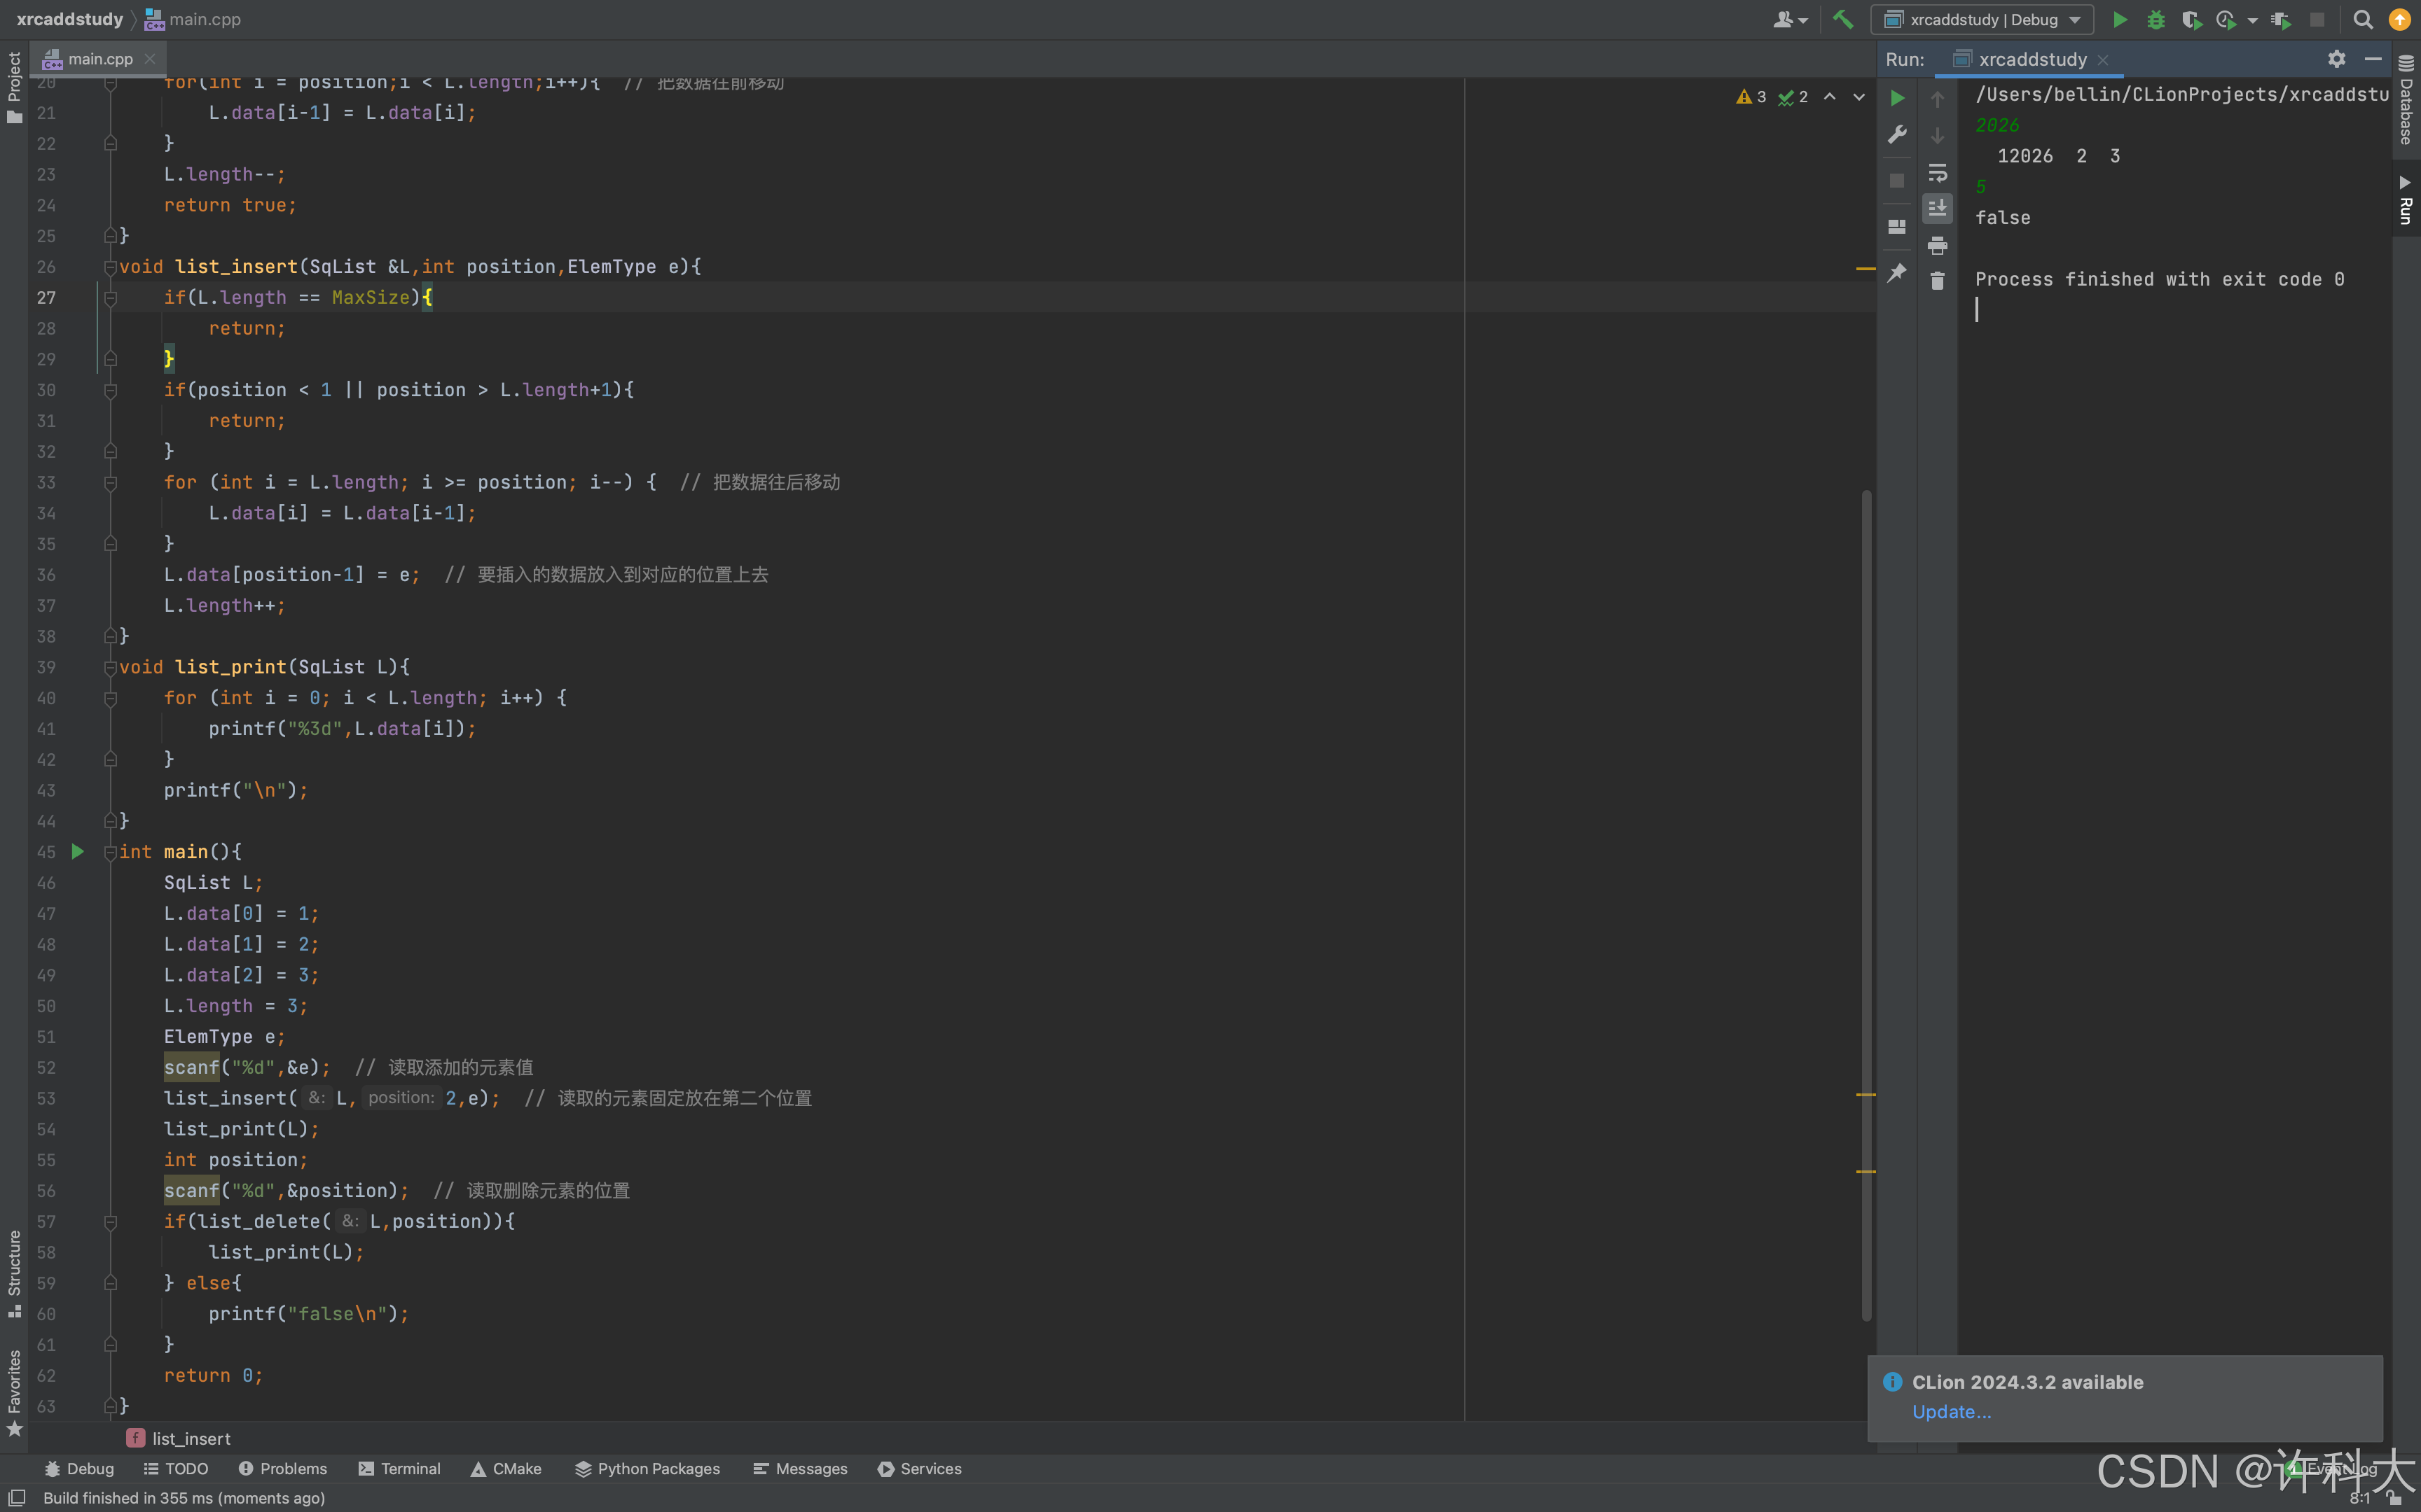Collapse the main function fold marker
This screenshot has width=2421, height=1512.
(x=110, y=852)
